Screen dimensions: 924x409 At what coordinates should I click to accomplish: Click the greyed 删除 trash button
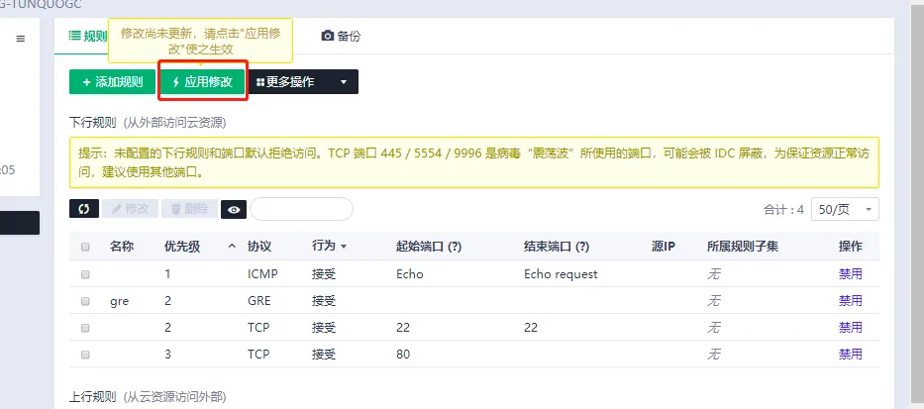click(189, 209)
